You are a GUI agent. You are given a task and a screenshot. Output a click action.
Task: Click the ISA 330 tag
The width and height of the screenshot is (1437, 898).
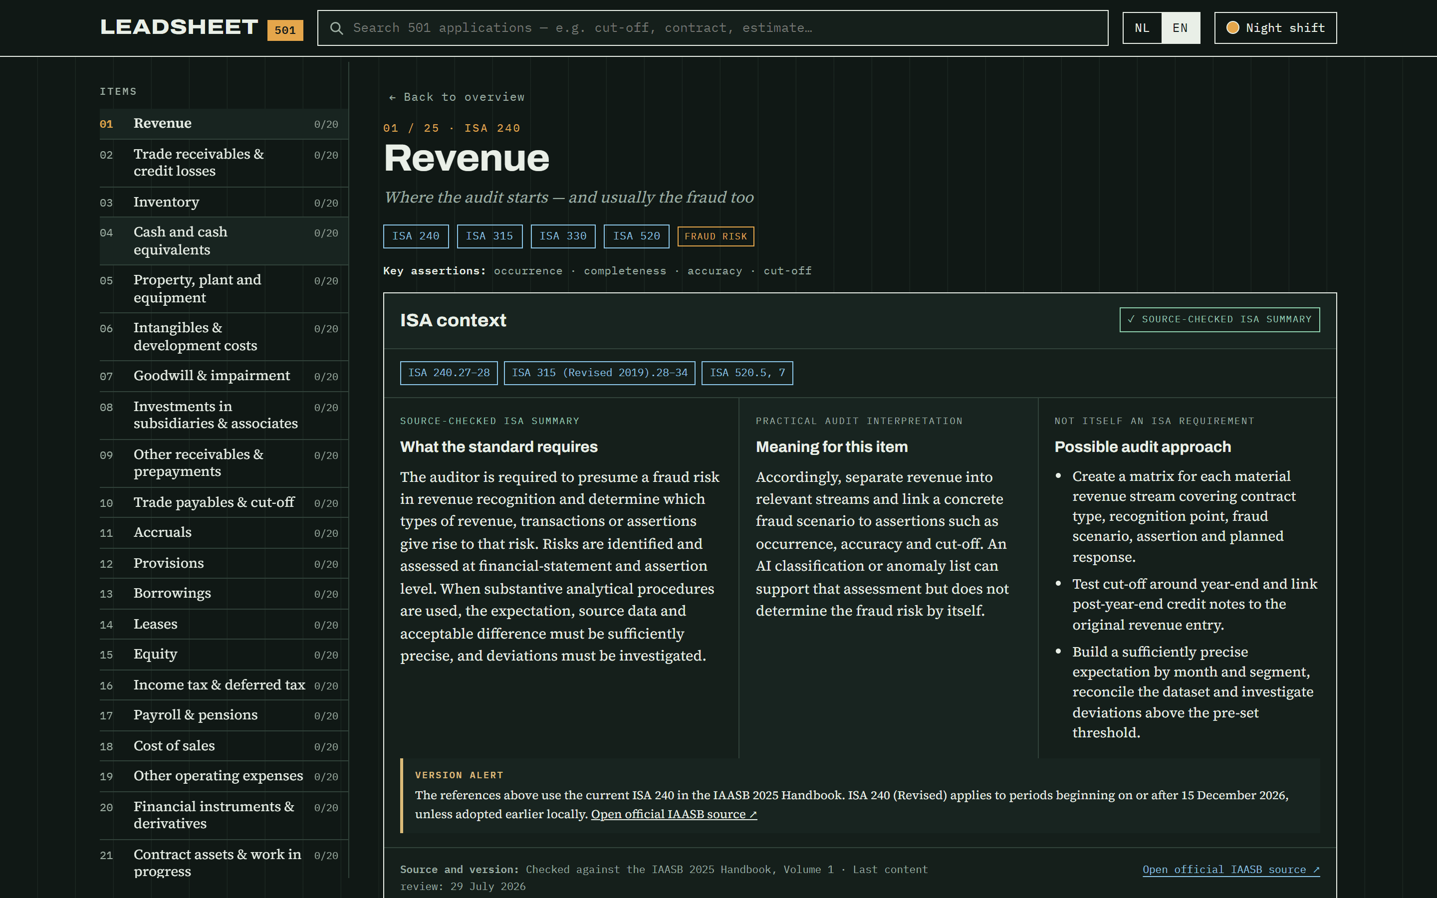563,236
